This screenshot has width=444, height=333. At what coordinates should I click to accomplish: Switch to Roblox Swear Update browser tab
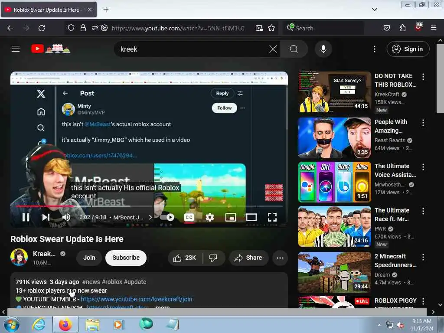[46, 10]
